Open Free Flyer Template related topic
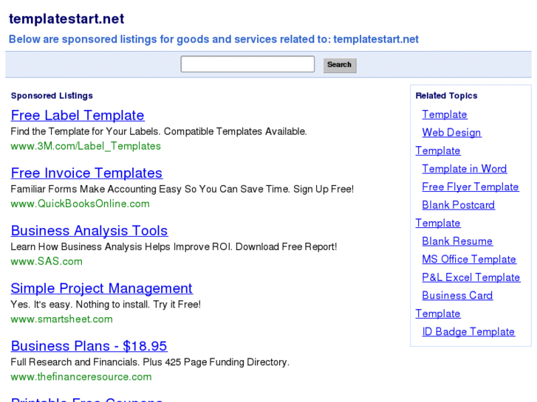The height and width of the screenshot is (402, 537). (x=471, y=187)
